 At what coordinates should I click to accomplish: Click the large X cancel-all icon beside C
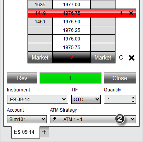click(131, 58)
